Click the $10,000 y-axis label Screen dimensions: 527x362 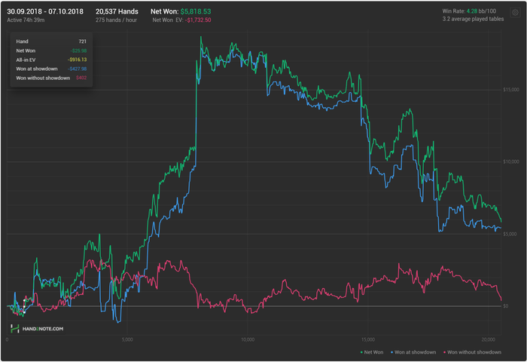(511, 161)
